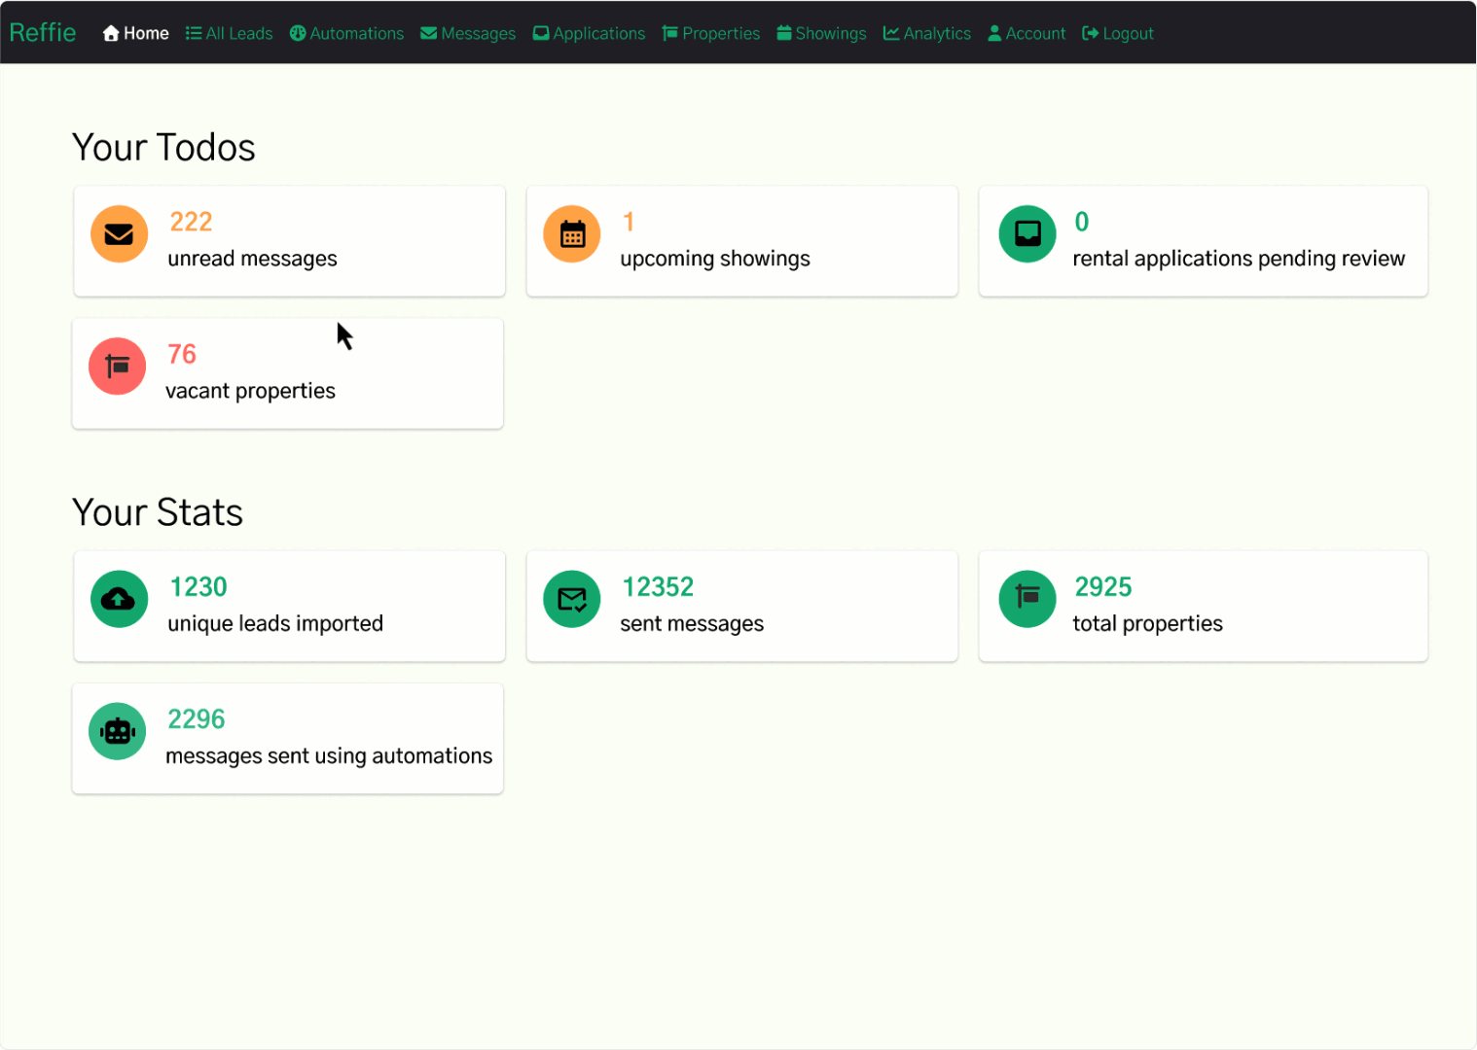Click the envelope-check sent messages icon
This screenshot has height=1050, width=1477.
coord(572,599)
